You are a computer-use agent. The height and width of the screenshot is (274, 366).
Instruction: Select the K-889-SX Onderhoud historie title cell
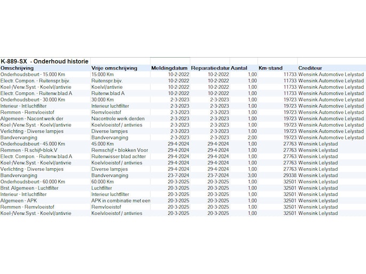pos(45,61)
